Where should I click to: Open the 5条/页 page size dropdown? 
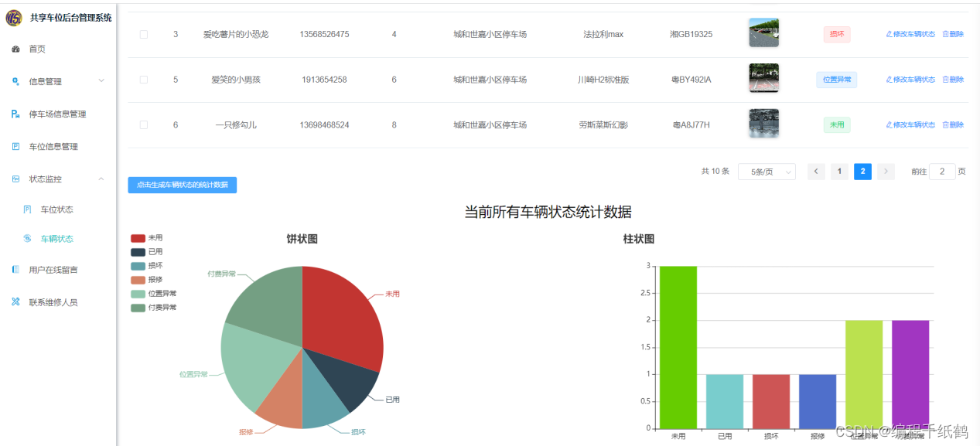[x=767, y=172]
